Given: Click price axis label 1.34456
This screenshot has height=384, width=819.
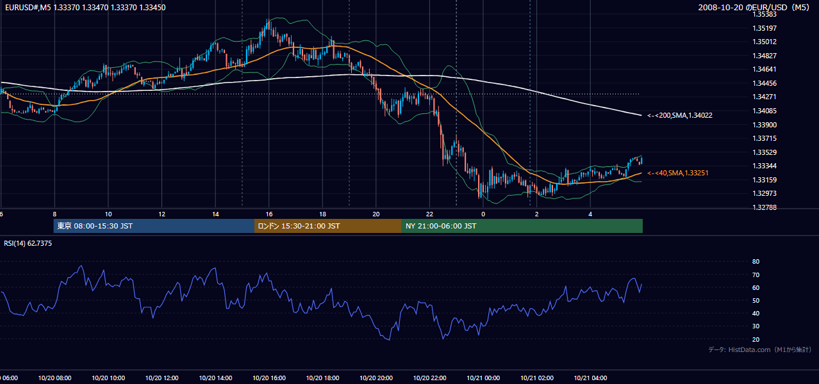Looking at the screenshot, I should (765, 83).
